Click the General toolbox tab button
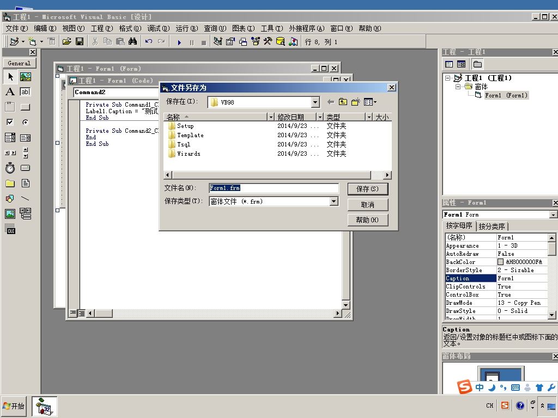This screenshot has width=558, height=418. [19, 63]
